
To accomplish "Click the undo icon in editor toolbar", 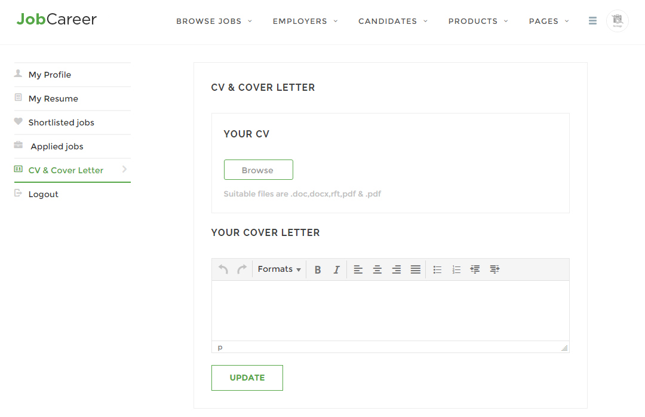I will tap(223, 269).
